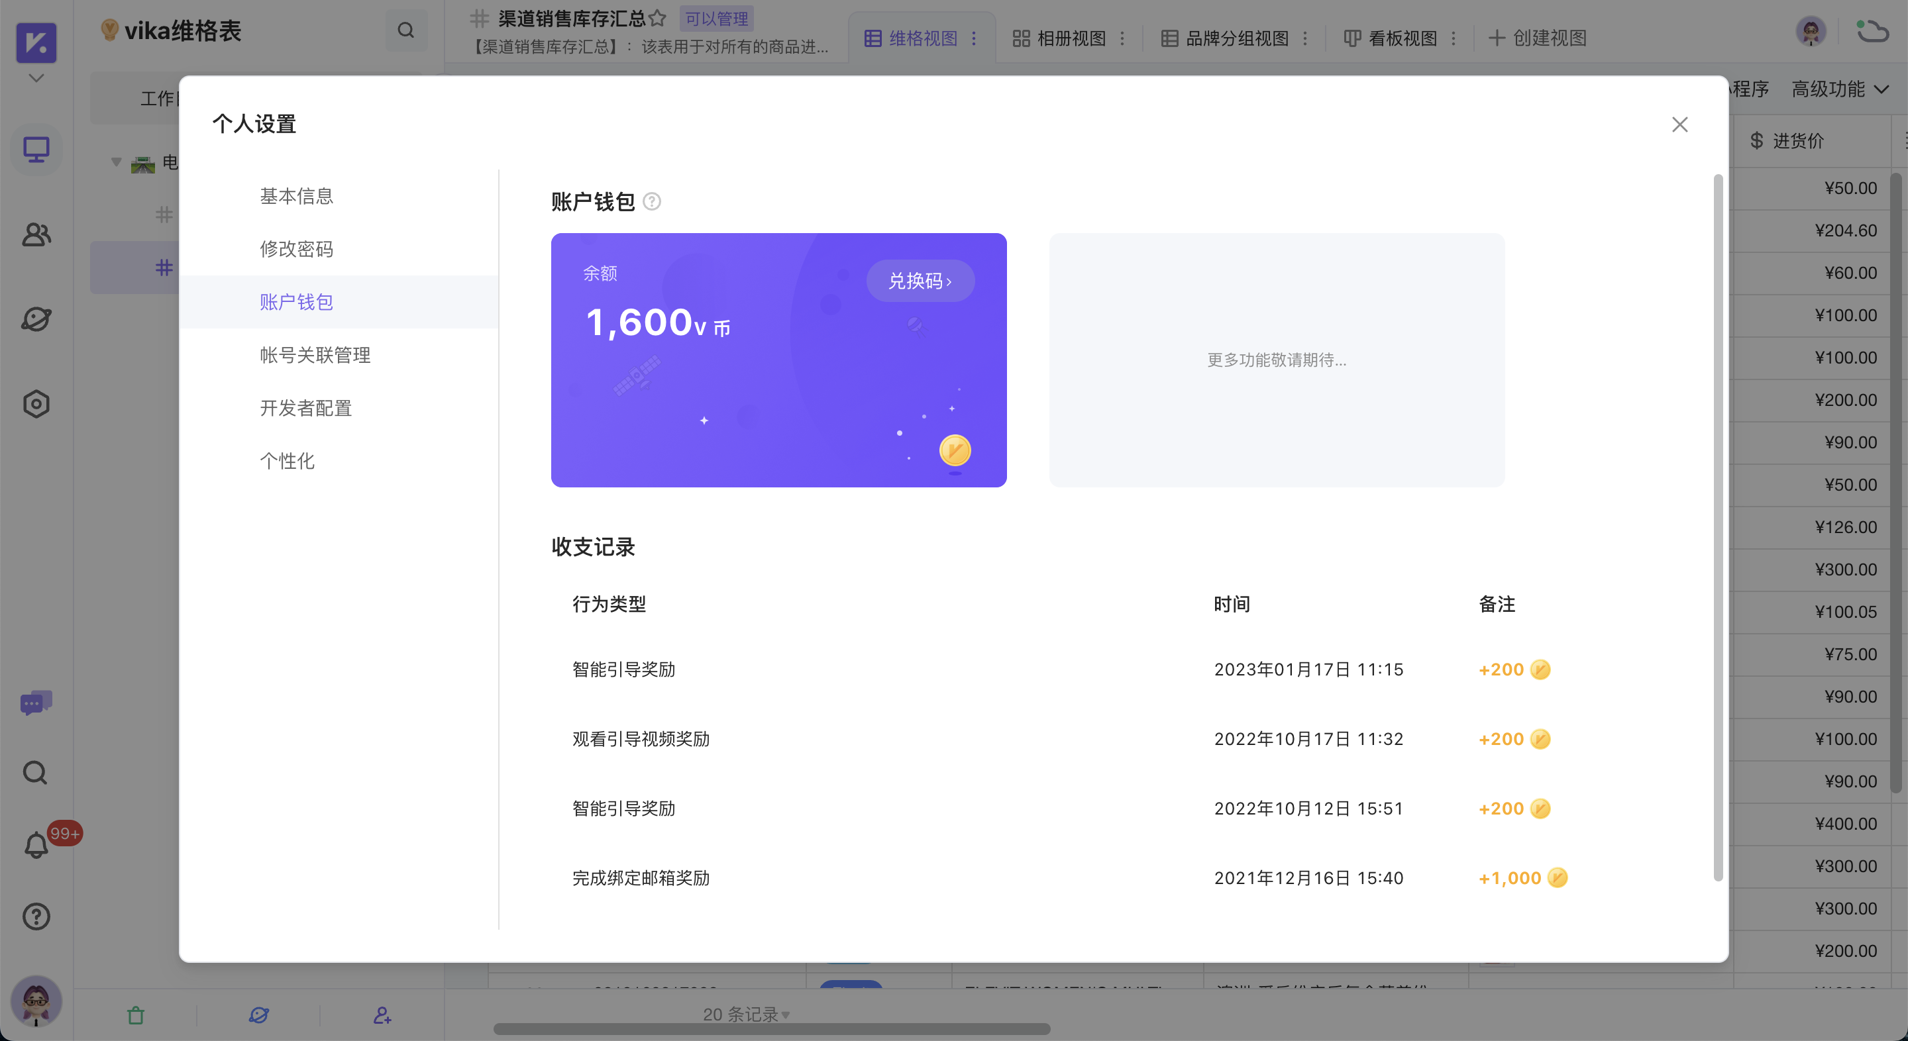Open notifications via the 99+ bell icon
Image resolution: width=1908 pixels, height=1041 pixels.
pyautogui.click(x=35, y=845)
